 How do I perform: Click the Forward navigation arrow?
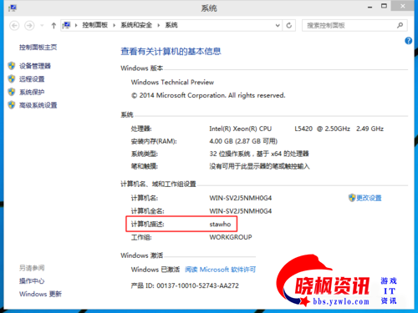point(29,26)
